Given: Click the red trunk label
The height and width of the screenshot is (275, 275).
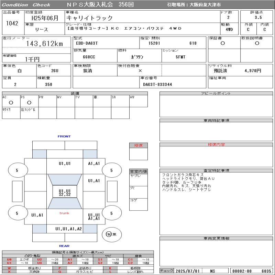Looking at the screenshot, I should click(64, 213).
